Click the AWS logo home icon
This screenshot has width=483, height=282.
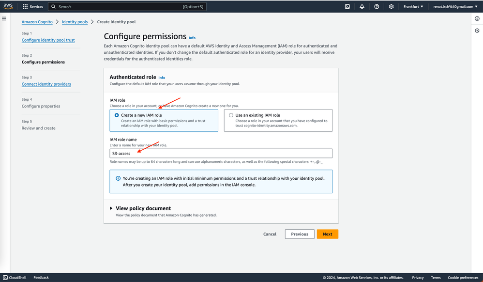(x=8, y=6)
